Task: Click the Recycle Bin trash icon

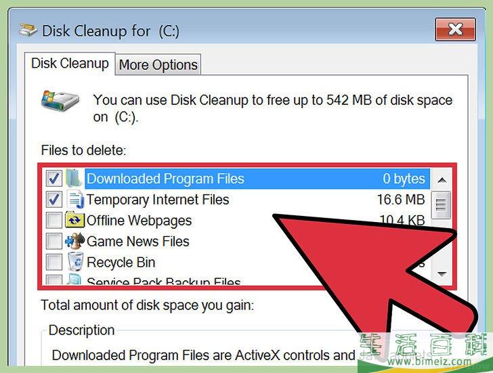Action: [75, 262]
